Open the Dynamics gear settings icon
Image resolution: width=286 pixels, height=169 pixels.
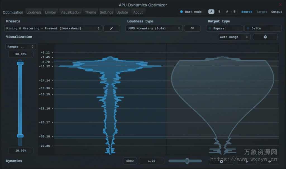coord(221,161)
